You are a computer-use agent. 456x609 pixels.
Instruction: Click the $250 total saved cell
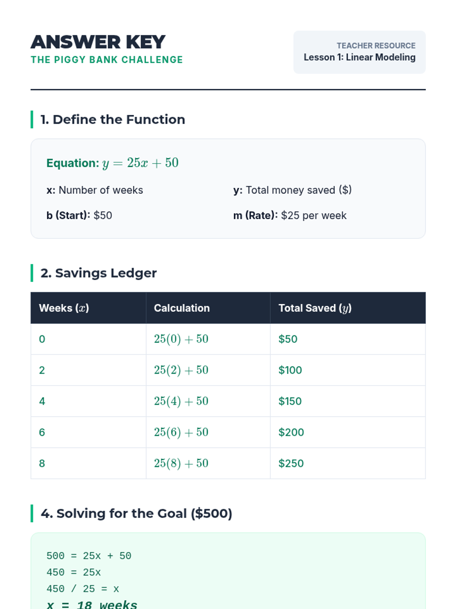291,463
